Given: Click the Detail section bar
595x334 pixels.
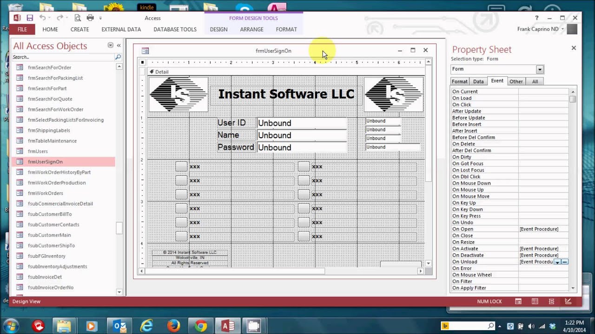Looking at the screenshot, I should click(286, 72).
